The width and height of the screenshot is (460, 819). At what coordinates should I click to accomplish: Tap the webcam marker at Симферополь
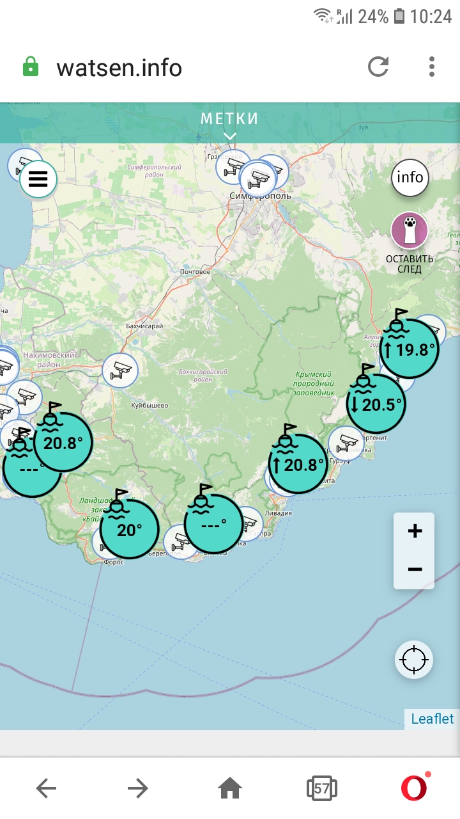tap(257, 180)
